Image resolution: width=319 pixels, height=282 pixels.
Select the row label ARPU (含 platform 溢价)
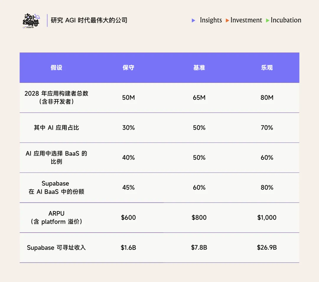[56, 218]
